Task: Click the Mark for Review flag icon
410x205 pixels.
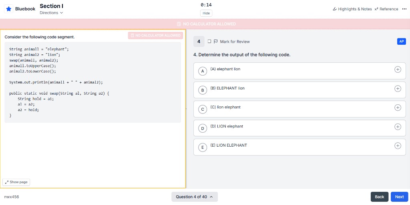Action: click(x=216, y=42)
